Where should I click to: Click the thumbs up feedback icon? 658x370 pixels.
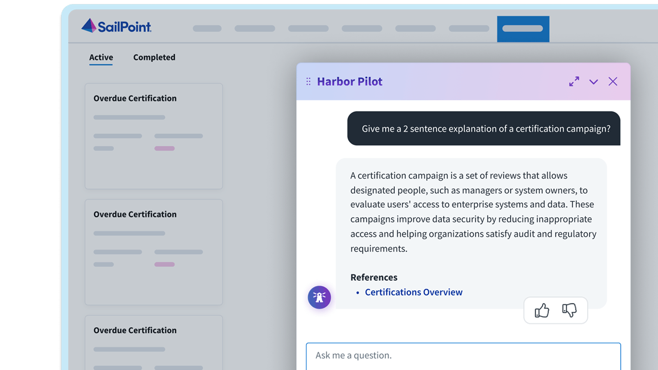click(542, 310)
